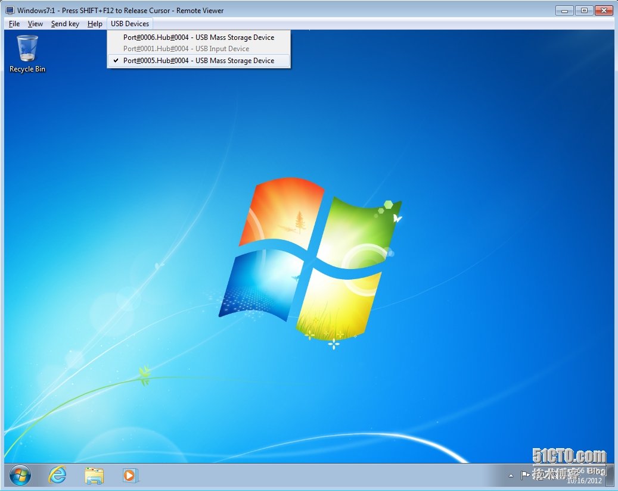Image resolution: width=618 pixels, height=491 pixels.
Task: Close the Remote Viewer window
Action: (604, 10)
